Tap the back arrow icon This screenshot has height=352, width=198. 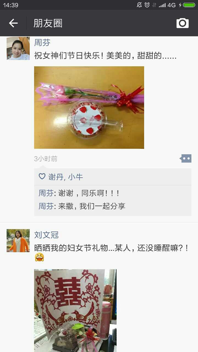13,23
